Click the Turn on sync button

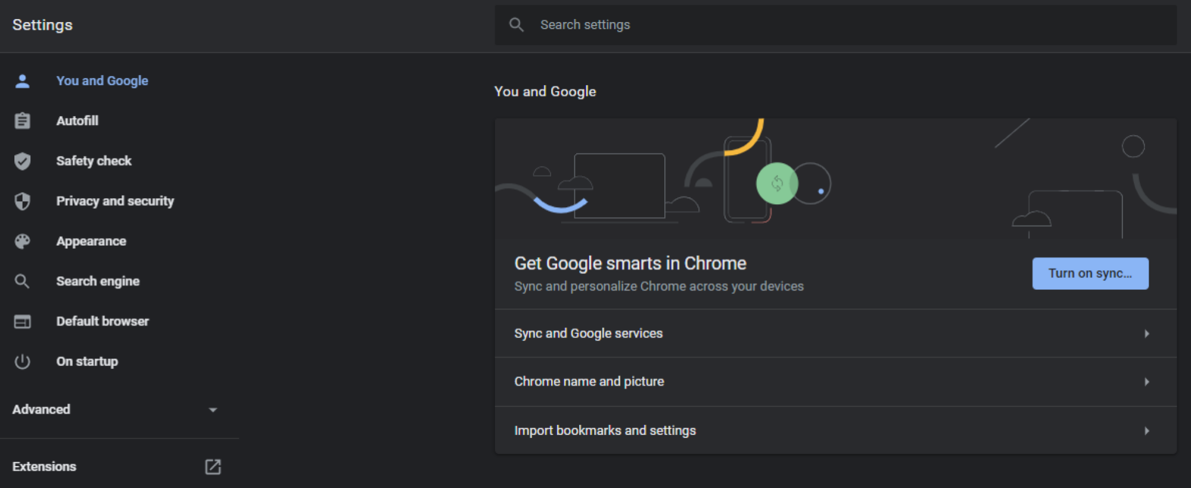pos(1090,274)
